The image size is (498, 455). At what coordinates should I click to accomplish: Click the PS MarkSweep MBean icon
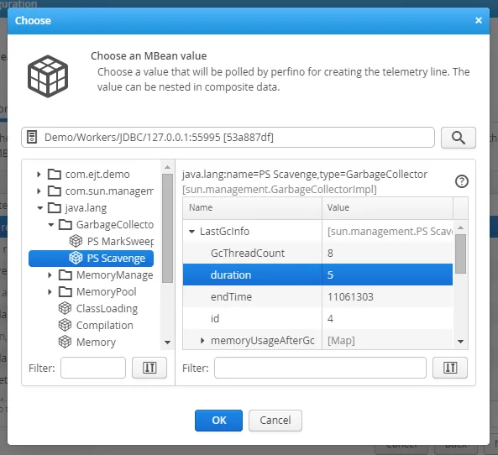76,241
